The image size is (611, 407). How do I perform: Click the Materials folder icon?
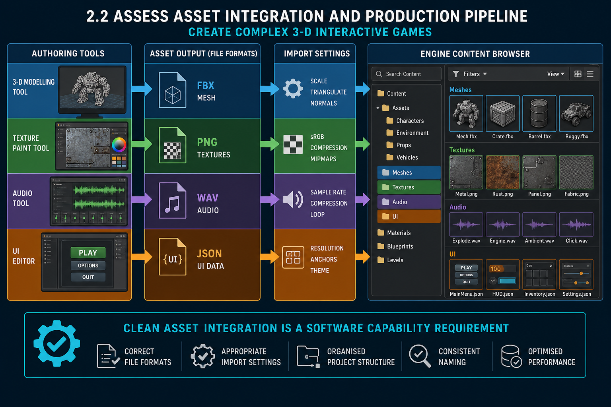(381, 233)
